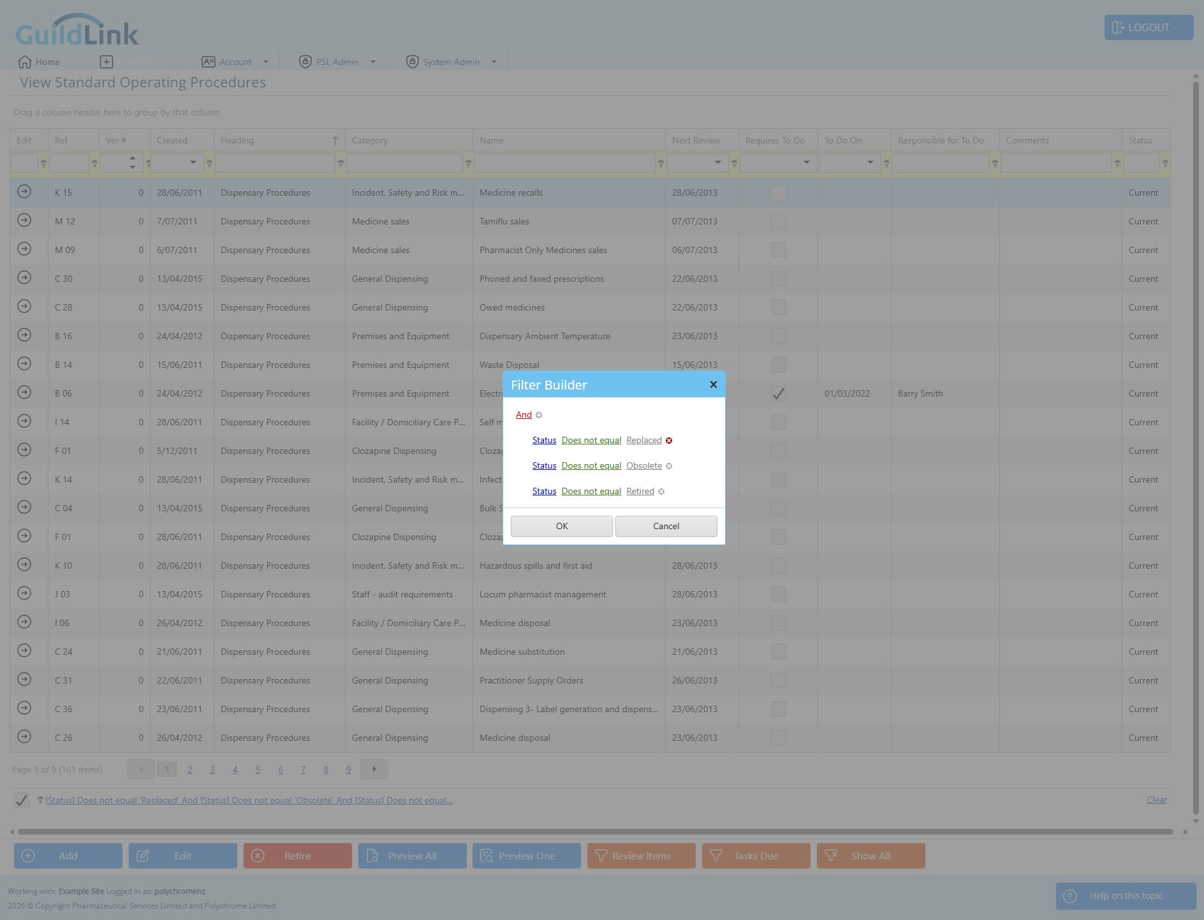Add a condition next to And

pos(539,415)
